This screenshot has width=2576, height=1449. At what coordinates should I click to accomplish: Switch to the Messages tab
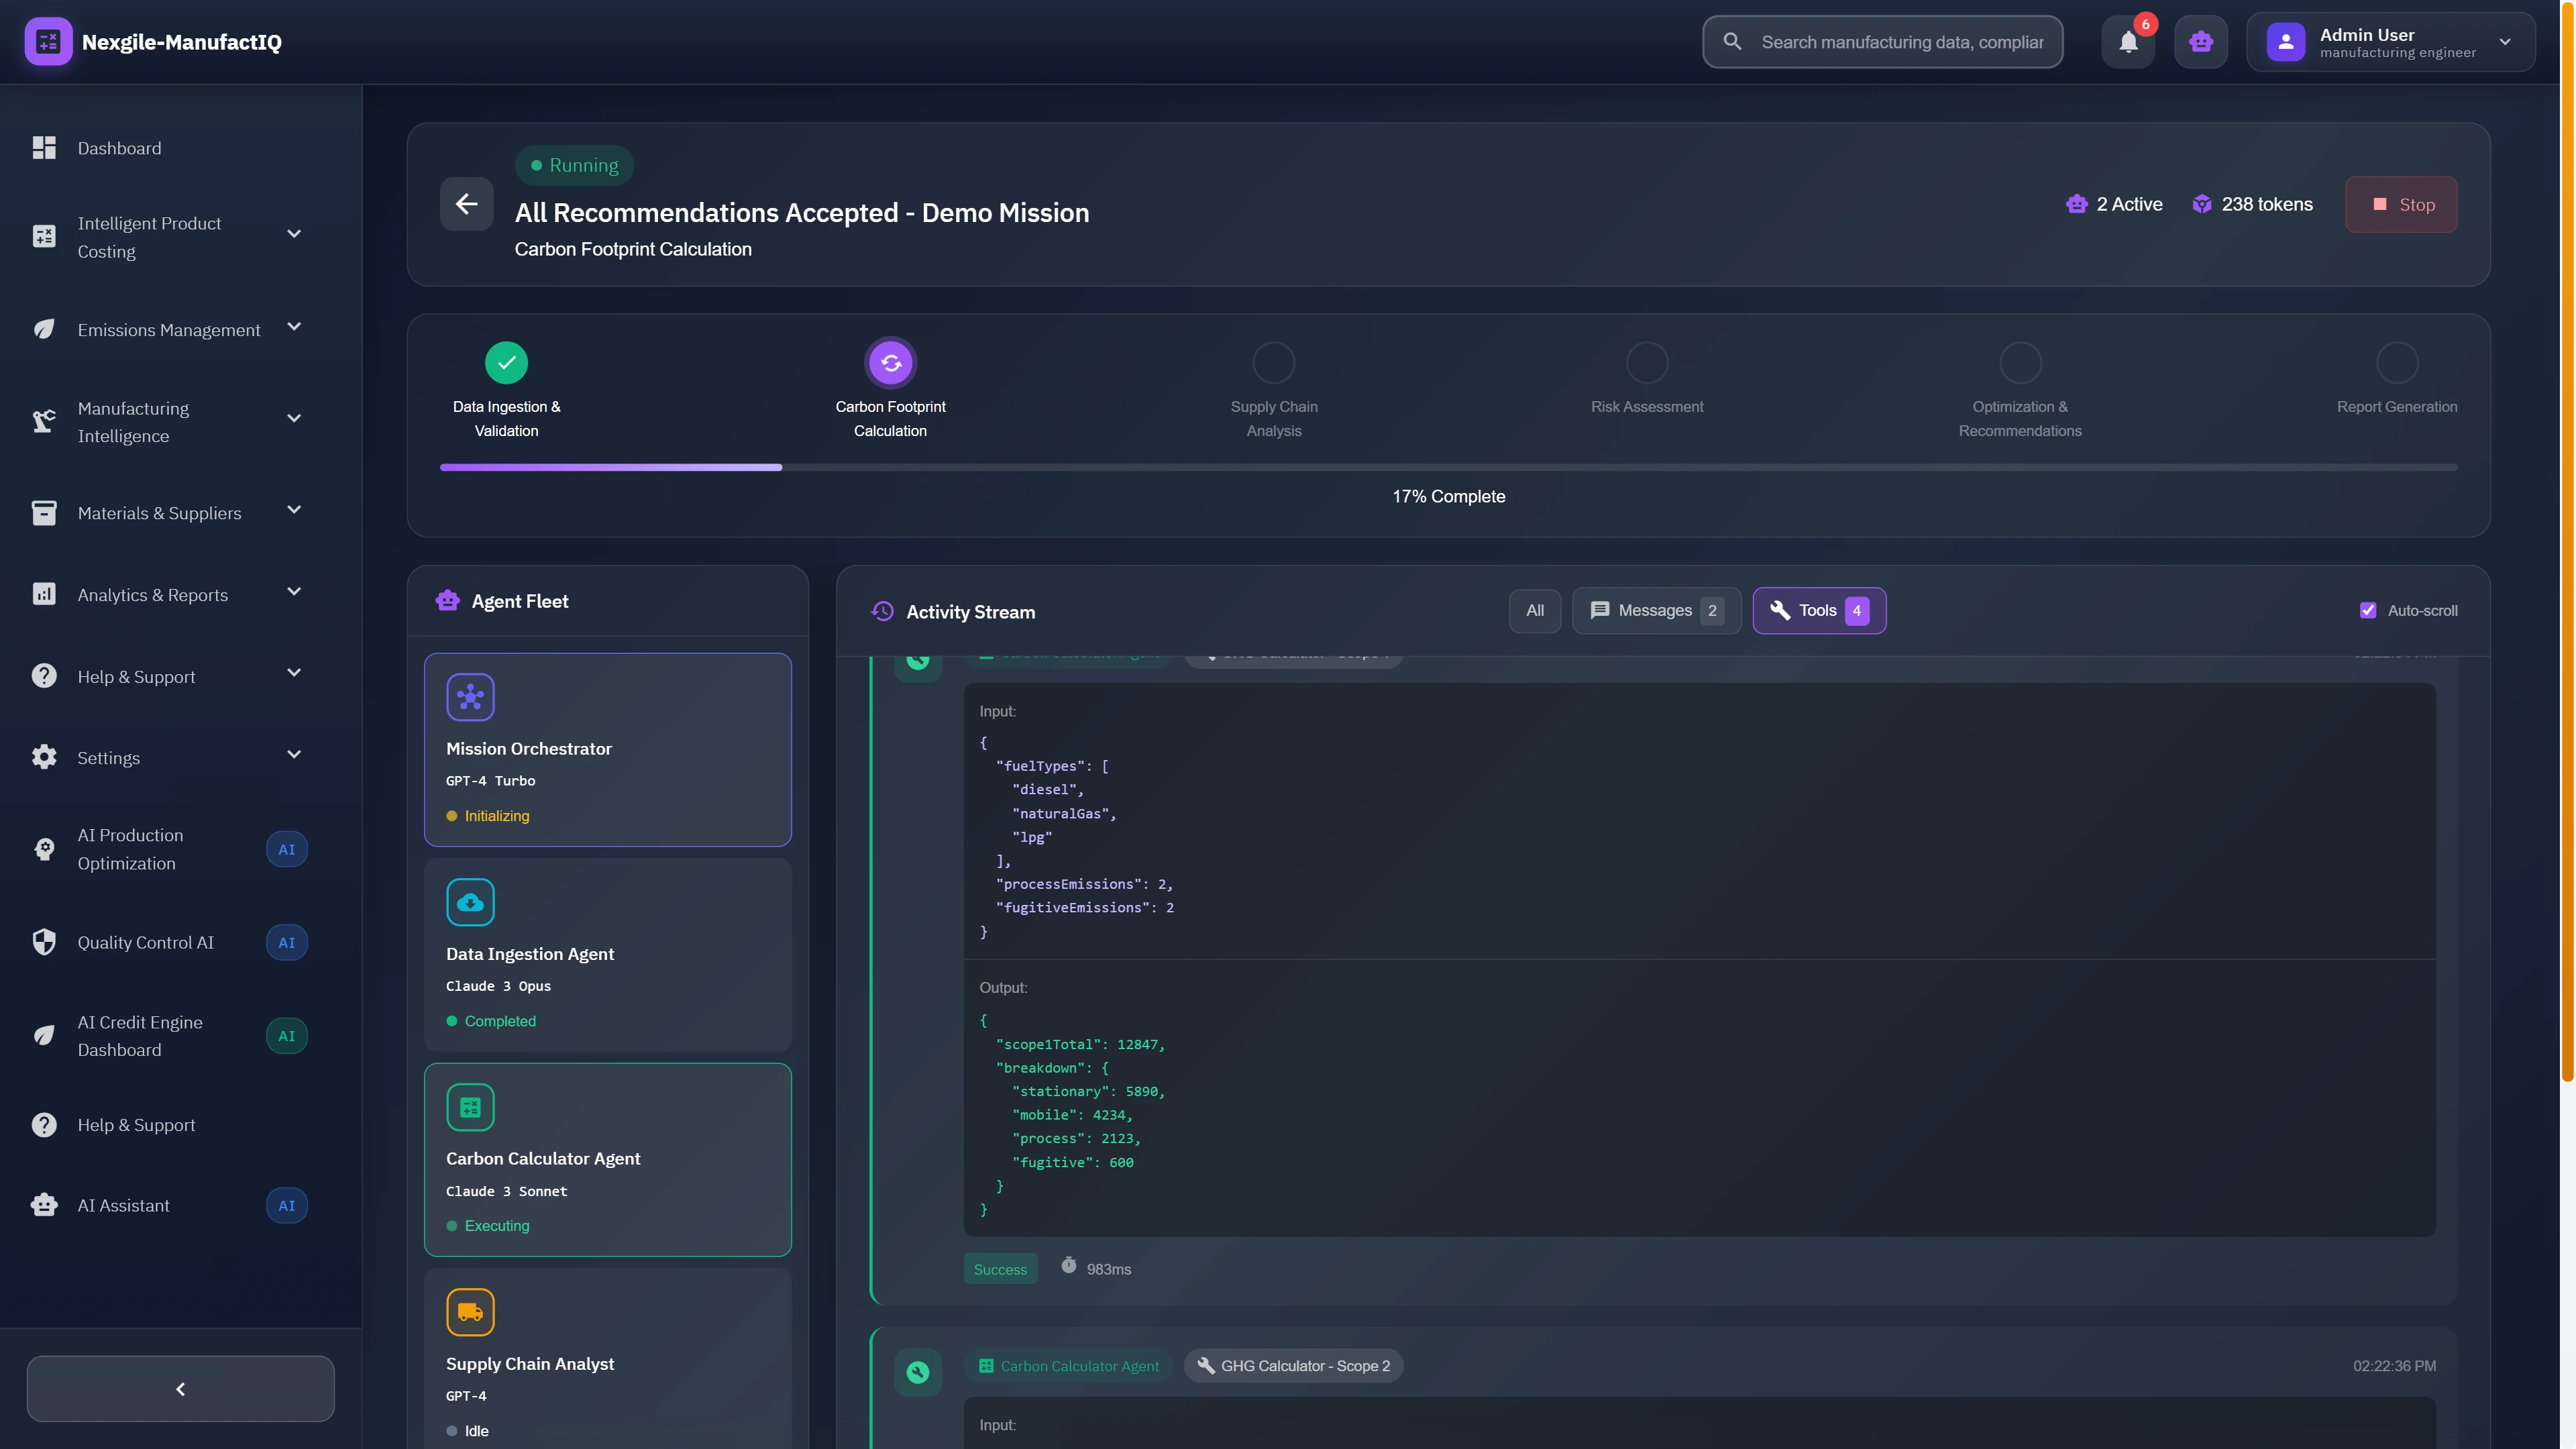pyautogui.click(x=1656, y=610)
